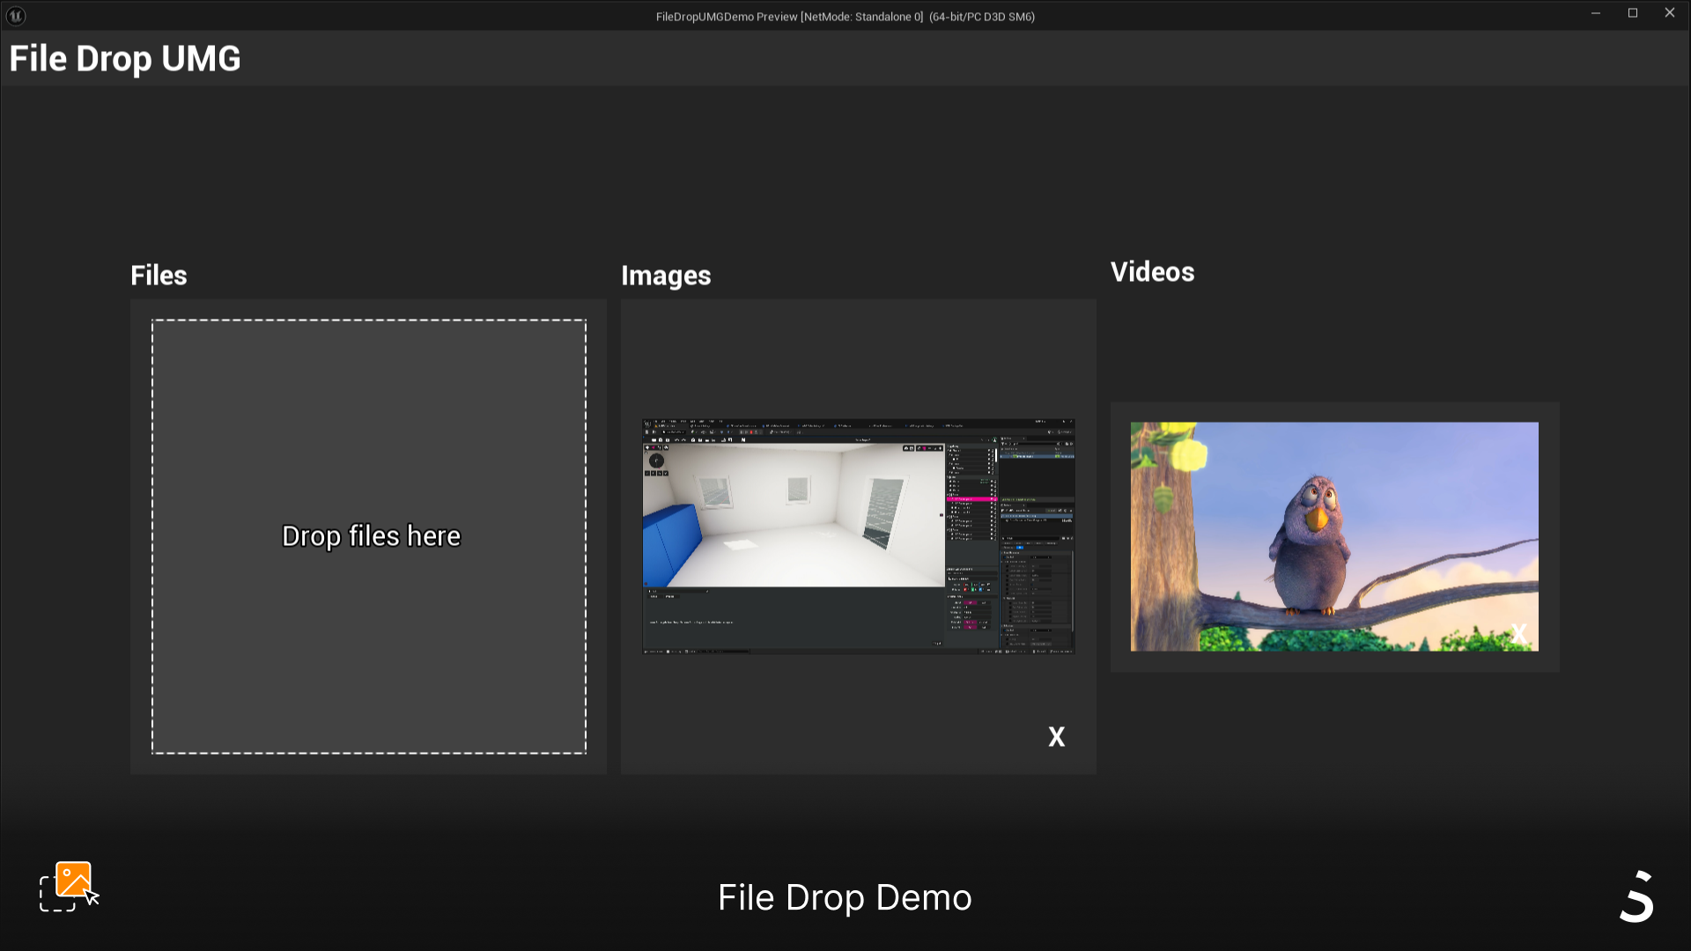Click the File Drop Demo caption

[845, 897]
